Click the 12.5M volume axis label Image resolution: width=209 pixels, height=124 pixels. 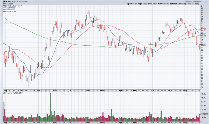(x=204, y=102)
